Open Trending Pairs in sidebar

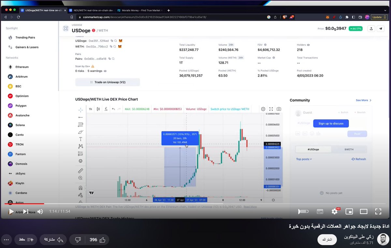(25, 37)
